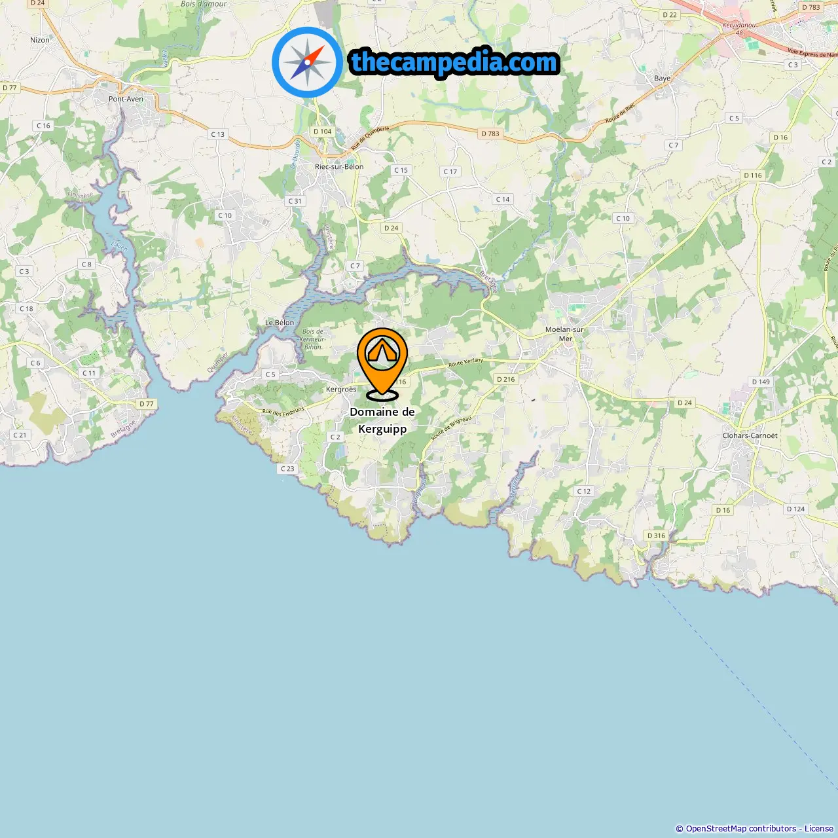This screenshot has height=838, width=838.
Task: Click the Le Bélon place label
Action: pos(280,323)
